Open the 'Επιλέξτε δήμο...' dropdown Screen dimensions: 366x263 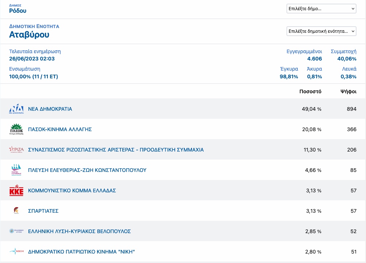(x=321, y=9)
